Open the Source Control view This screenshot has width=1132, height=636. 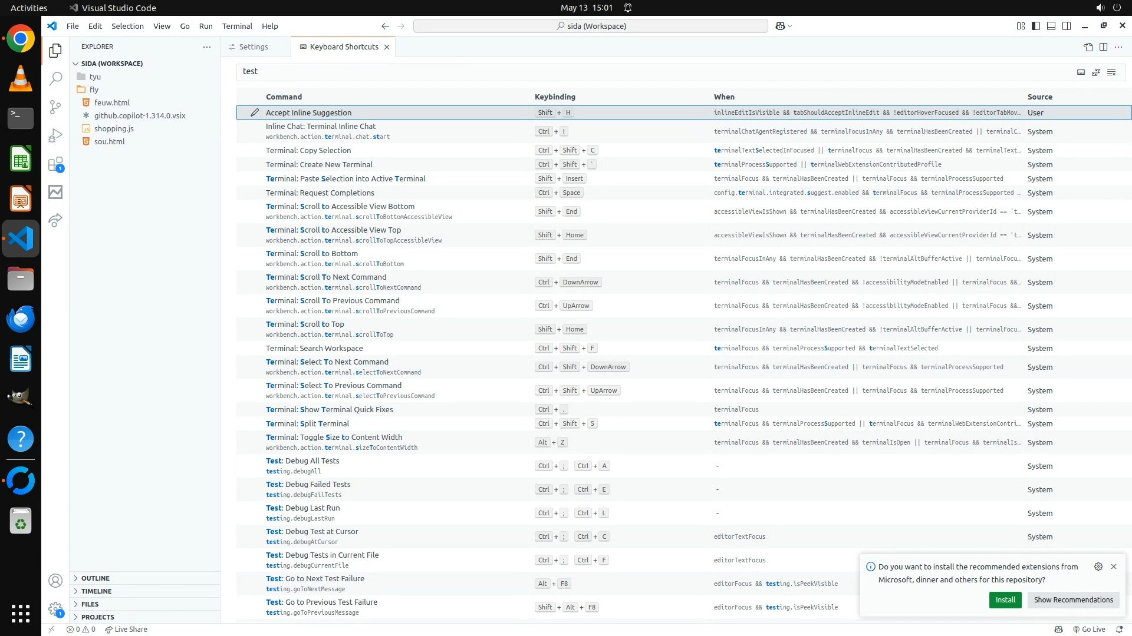(x=55, y=107)
